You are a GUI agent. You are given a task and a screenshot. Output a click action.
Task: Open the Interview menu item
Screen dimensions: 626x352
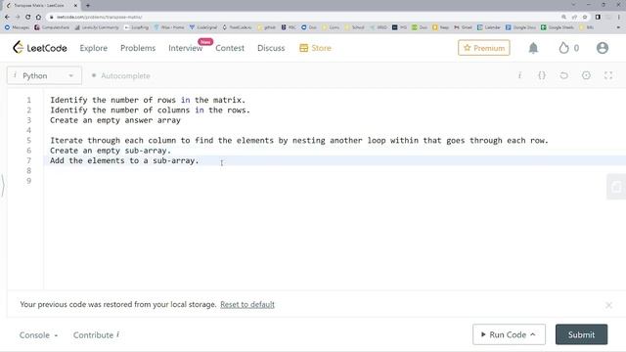[185, 48]
